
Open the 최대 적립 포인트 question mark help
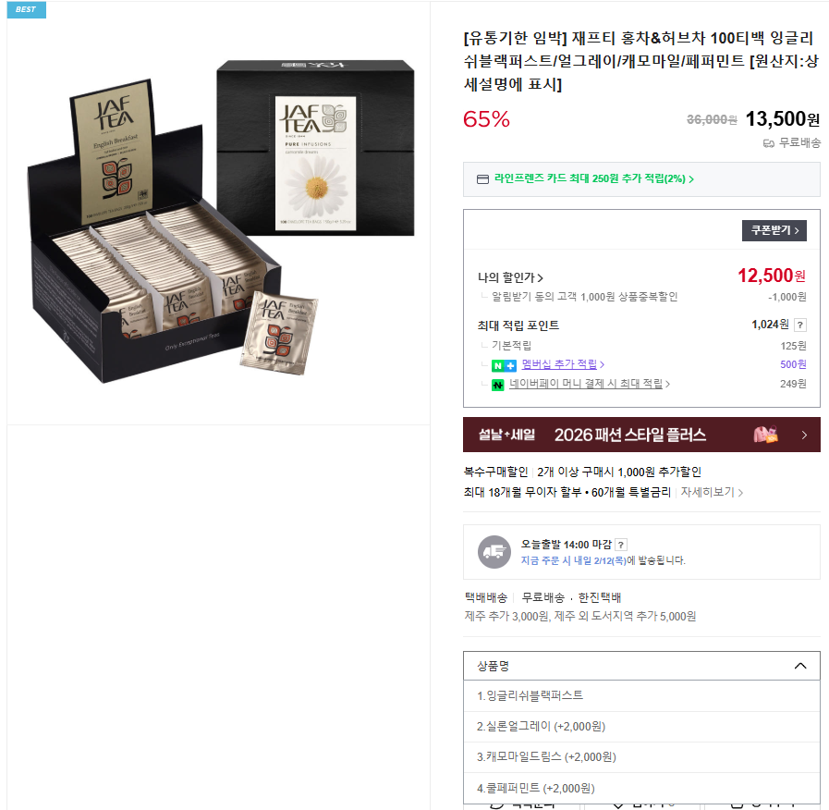(x=800, y=325)
